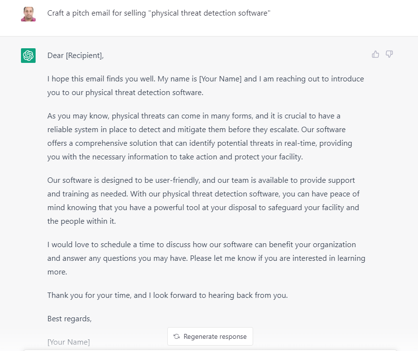Select the first paragraph of the email

(205, 85)
